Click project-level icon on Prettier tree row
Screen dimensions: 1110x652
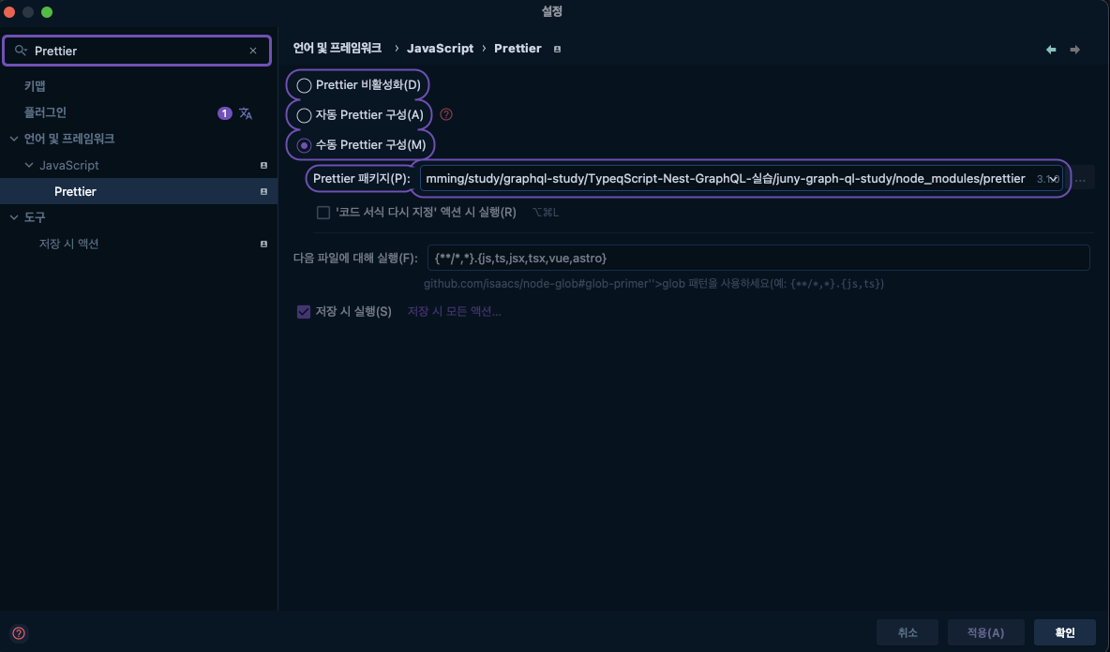point(263,192)
